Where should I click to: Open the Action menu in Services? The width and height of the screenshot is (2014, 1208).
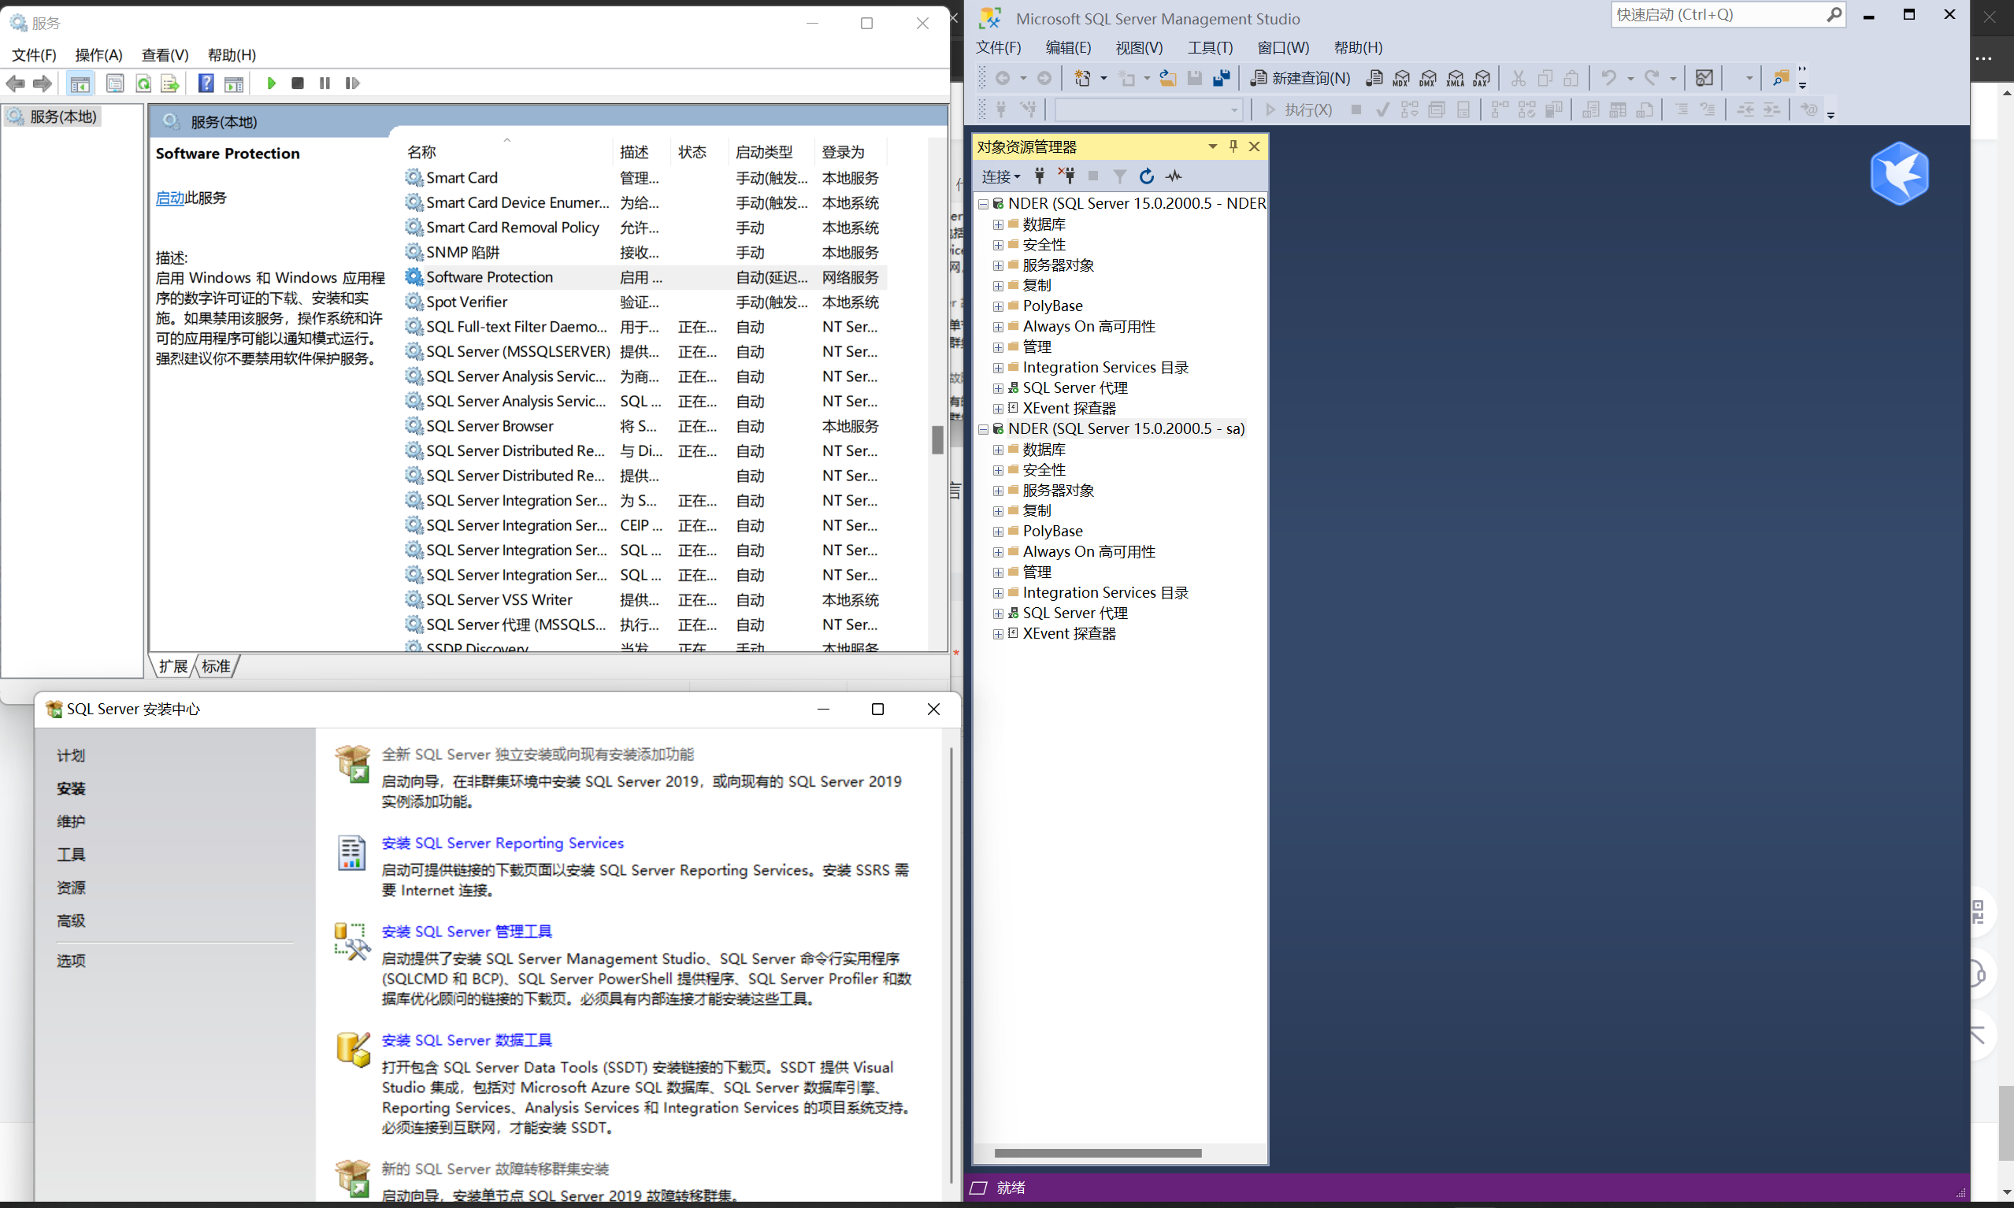point(98,54)
